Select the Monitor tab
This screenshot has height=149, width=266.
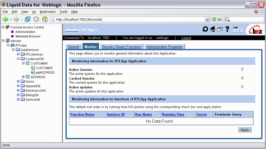(x=91, y=46)
